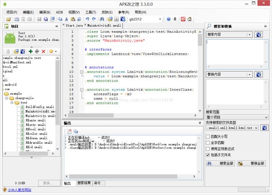The width and height of the screenshot is (272, 195).
Task: Collapse the 输出 panel chevron
Action: tap(200, 123)
